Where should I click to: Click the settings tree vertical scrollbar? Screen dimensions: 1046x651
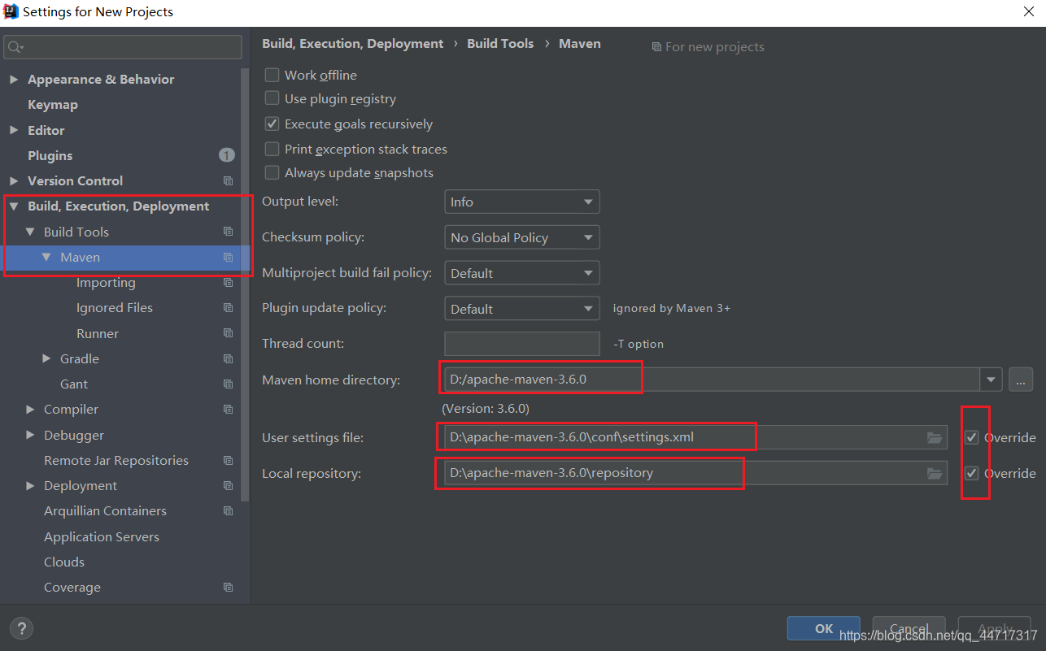(246, 284)
